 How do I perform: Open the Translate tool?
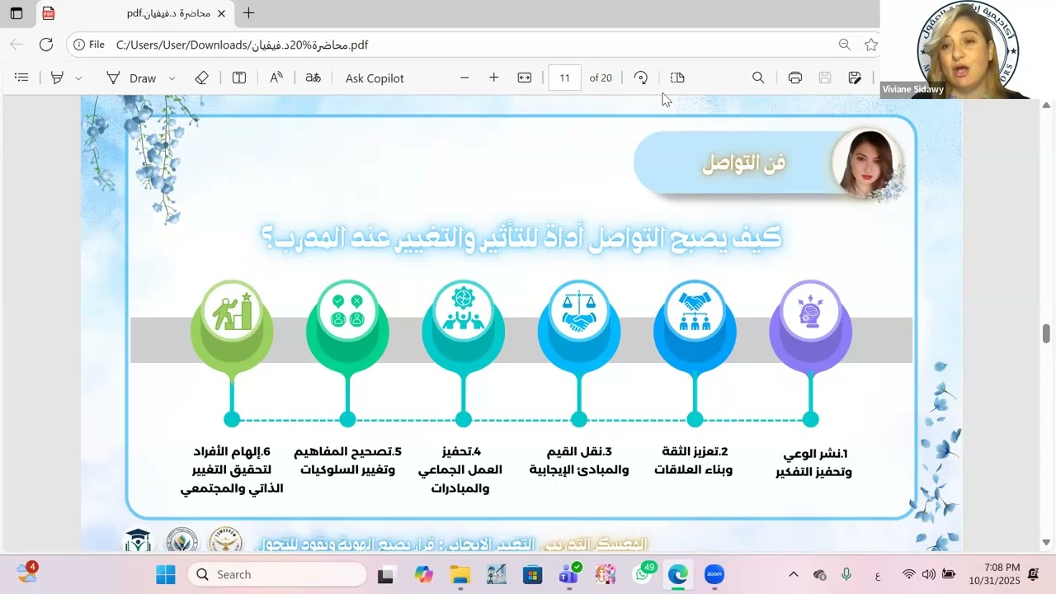tap(313, 78)
